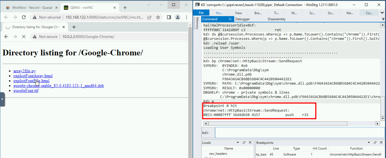Pin the Breakpoints panel

[x=375, y=142]
